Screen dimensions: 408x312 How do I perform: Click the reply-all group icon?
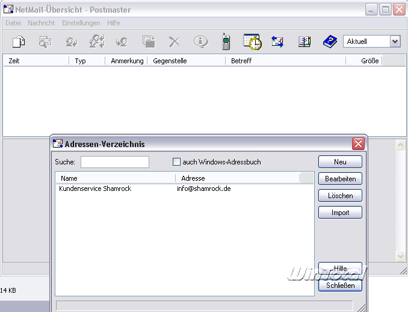click(97, 42)
